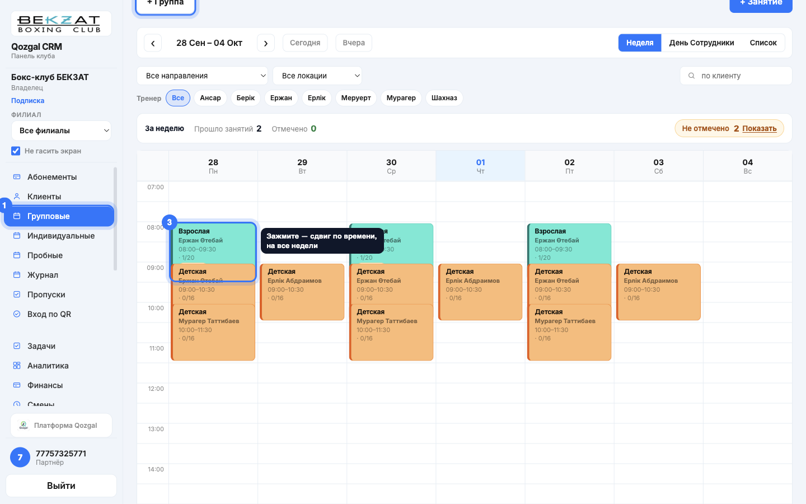Click the Выйти logout button
The width and height of the screenshot is (806, 504).
tap(61, 486)
